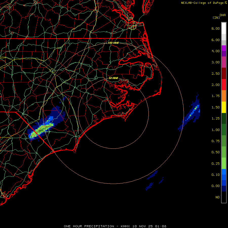Click the NEXLAB-College of DuPage label
The height and width of the screenshot is (228, 228).
(202, 3)
